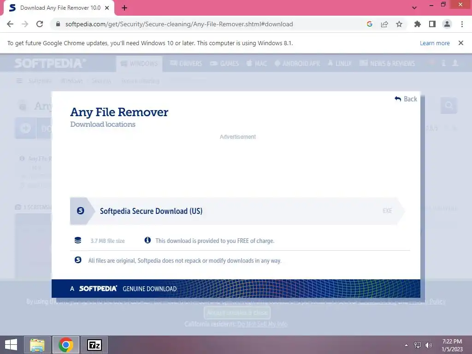The image size is (472, 354).
Task: Click the Softpedia logo in the header
Action: 50,63
